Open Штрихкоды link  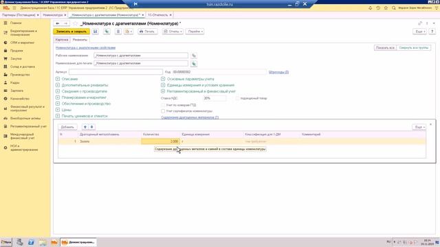click(x=278, y=72)
